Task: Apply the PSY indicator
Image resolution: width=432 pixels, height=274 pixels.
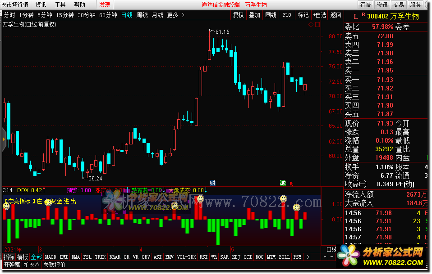Action: pos(297,257)
